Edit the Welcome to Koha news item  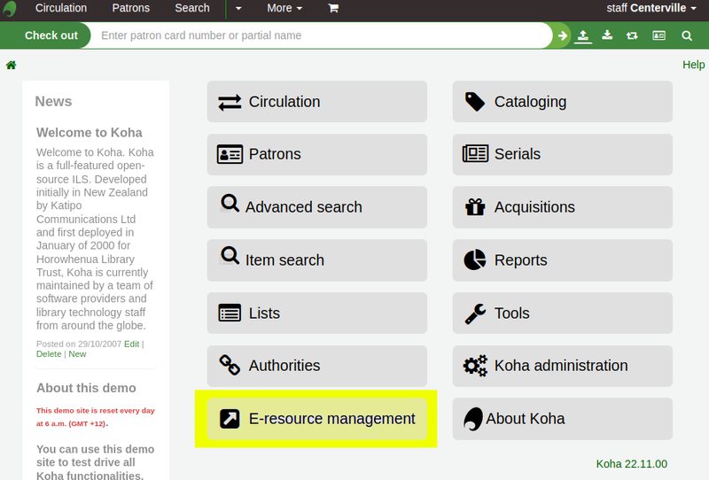tap(131, 344)
